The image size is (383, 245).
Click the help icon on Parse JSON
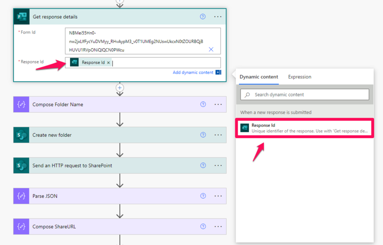[203, 196]
